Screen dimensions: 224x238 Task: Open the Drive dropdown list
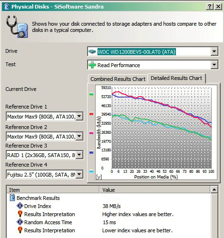tap(214, 51)
